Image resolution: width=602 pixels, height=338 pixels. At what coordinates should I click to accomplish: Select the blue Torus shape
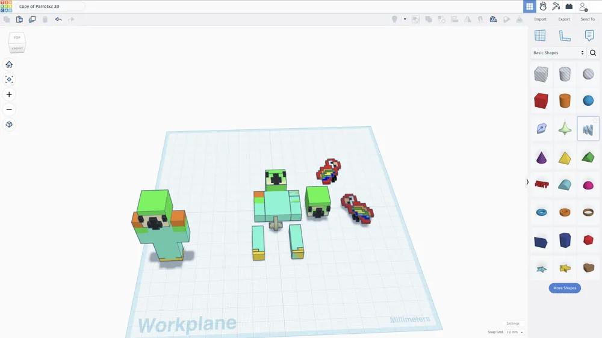pos(541,212)
